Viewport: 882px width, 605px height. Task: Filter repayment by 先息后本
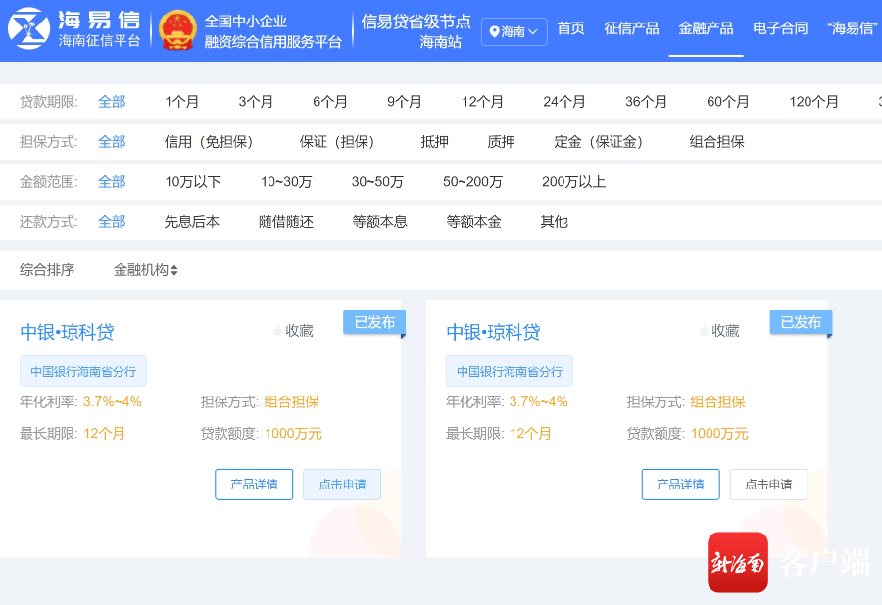pos(192,222)
